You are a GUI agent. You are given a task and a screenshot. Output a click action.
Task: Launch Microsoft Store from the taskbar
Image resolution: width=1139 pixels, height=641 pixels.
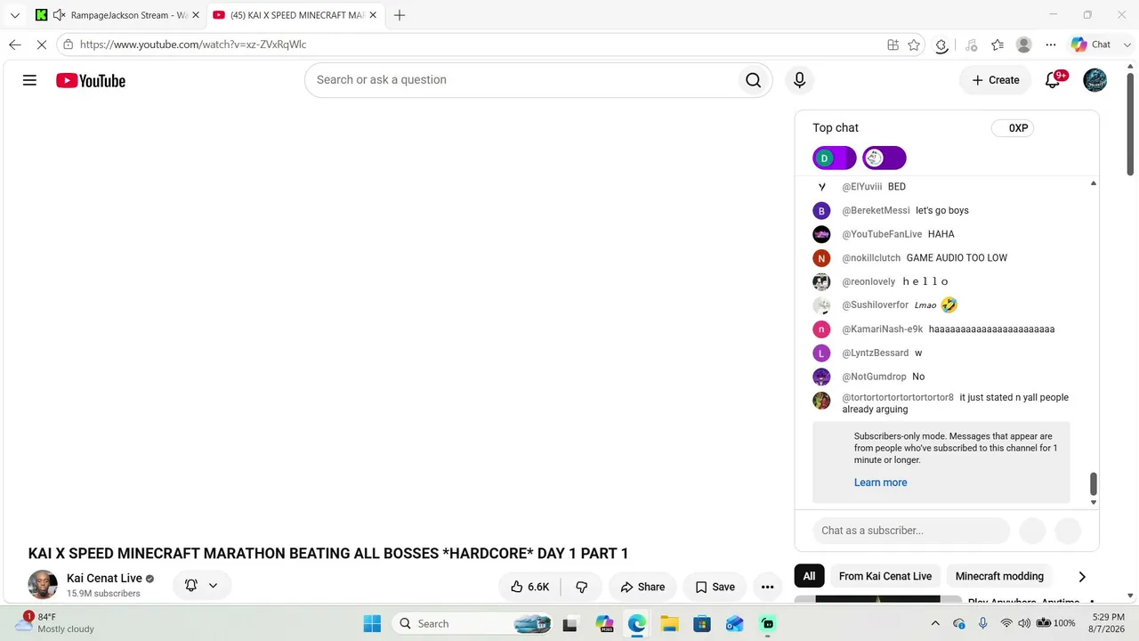702,623
